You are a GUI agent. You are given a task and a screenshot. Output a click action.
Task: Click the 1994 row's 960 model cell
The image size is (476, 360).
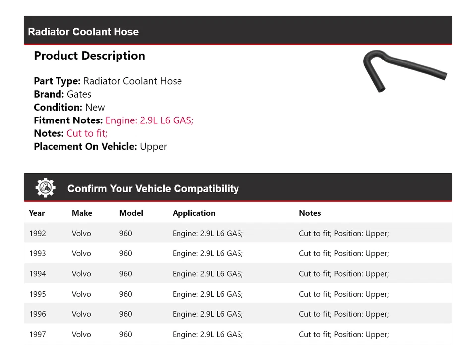(126, 274)
